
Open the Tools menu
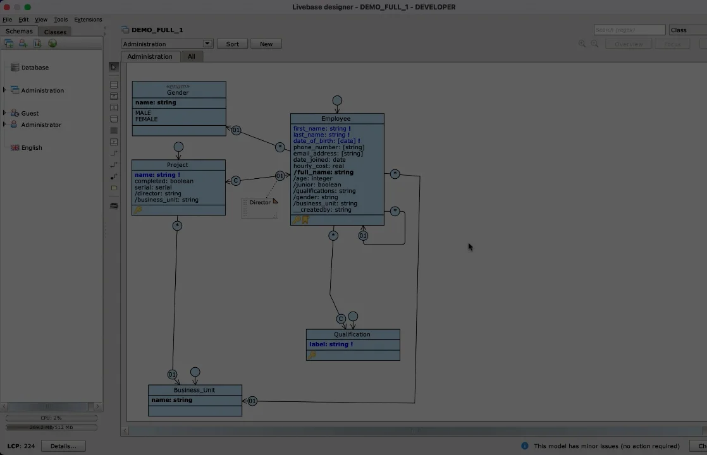(61, 20)
